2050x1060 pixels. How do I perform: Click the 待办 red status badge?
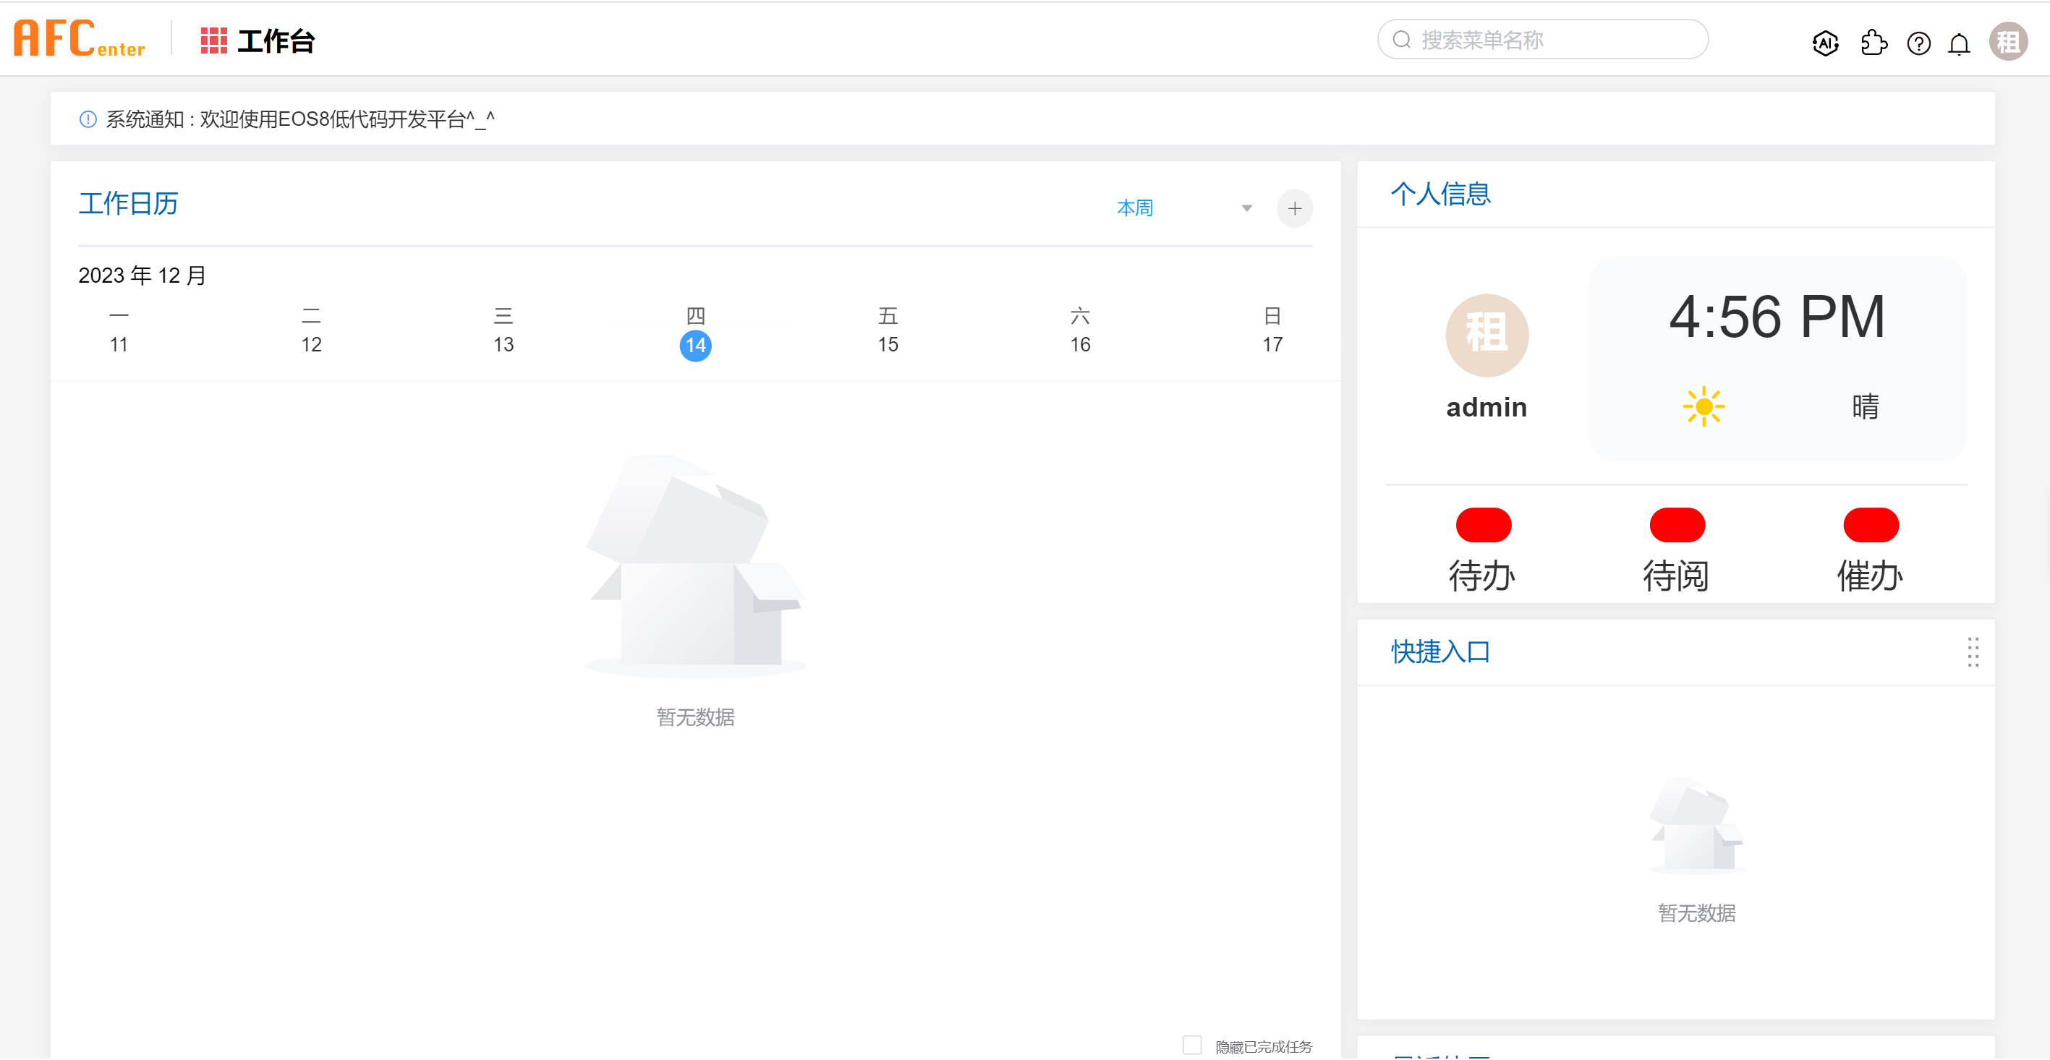(1484, 524)
